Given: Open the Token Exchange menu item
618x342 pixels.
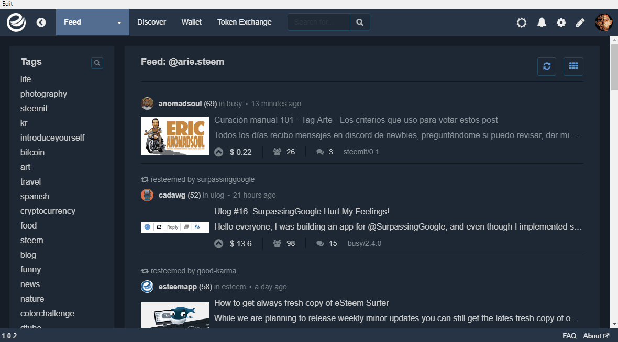Looking at the screenshot, I should coord(245,22).
